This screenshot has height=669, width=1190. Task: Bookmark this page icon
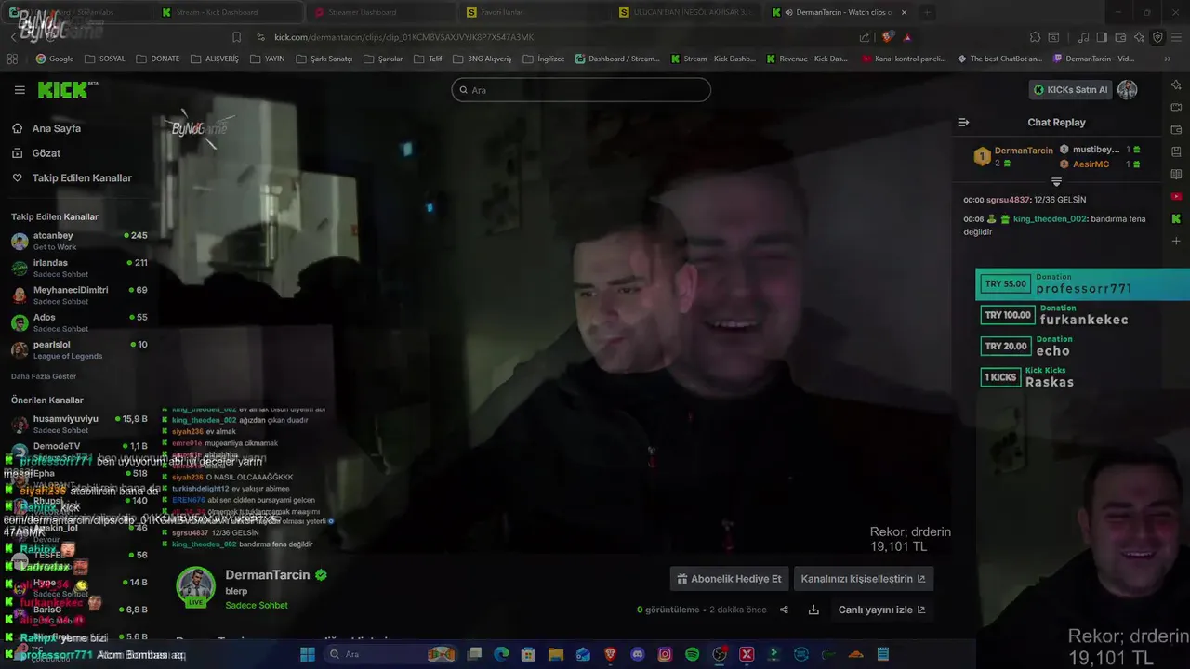(236, 37)
